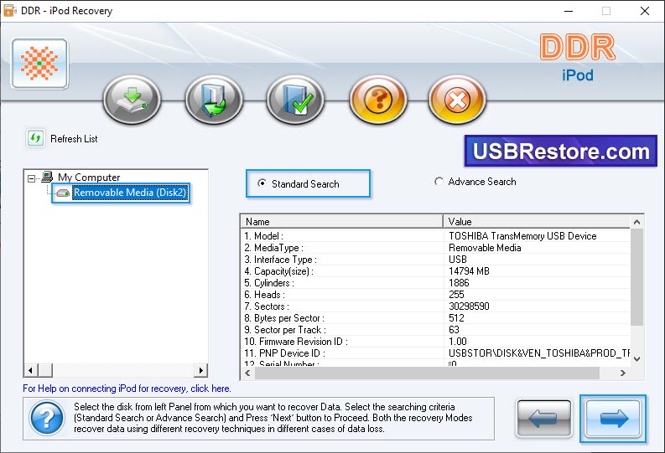Click the '7. Sectors :' row name

[267, 306]
